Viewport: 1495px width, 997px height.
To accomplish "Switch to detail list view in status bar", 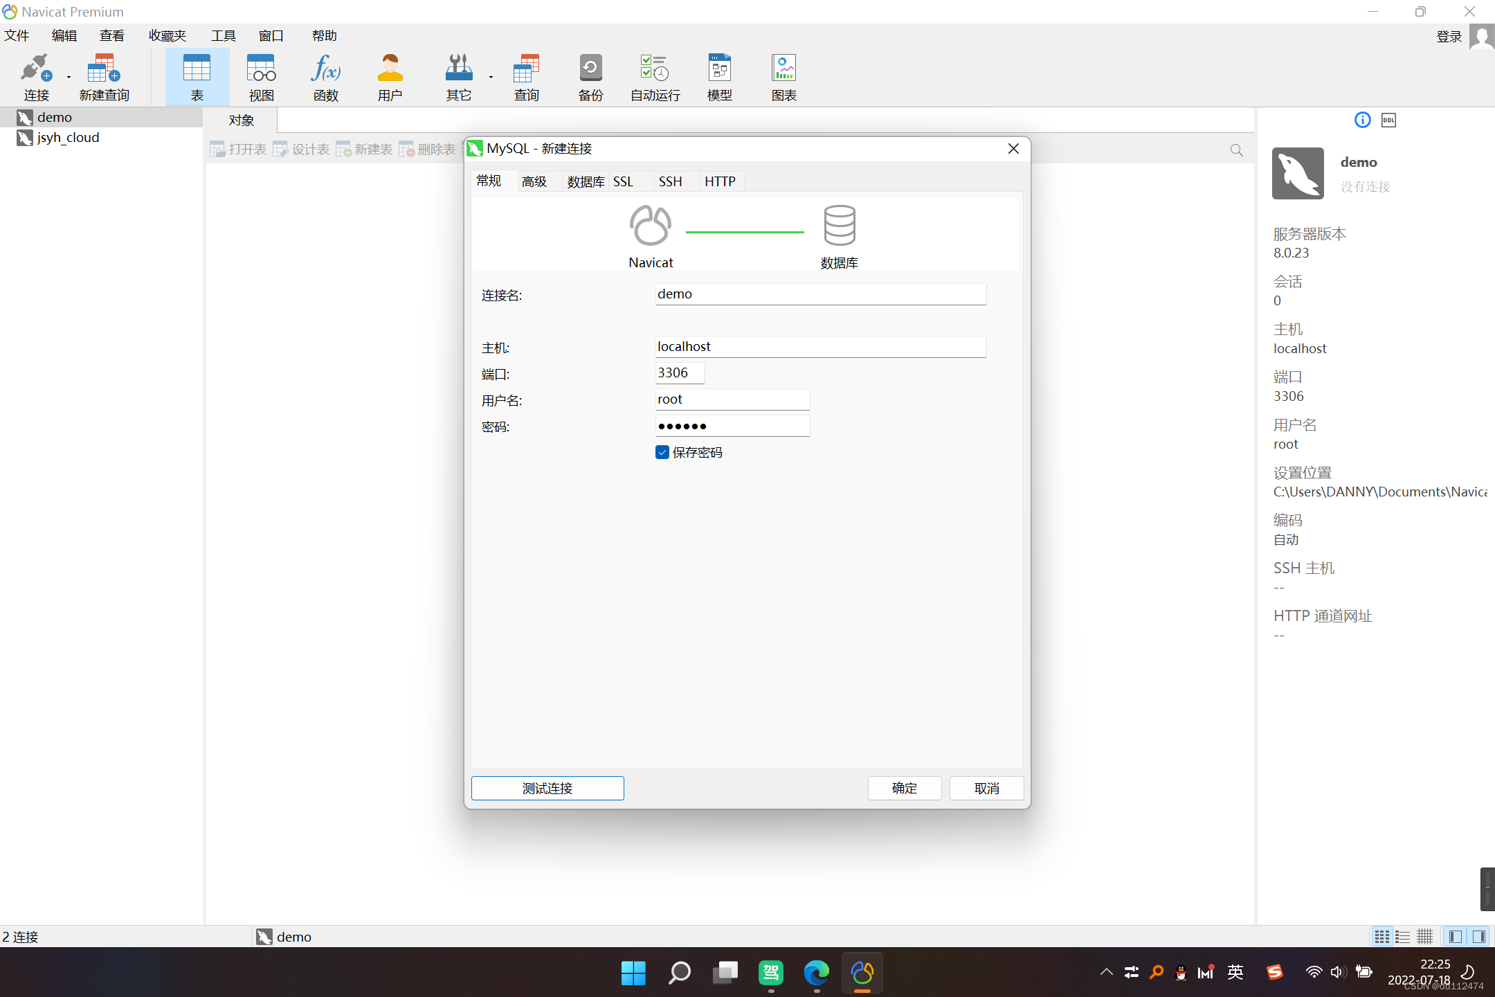I will pyautogui.click(x=1403, y=937).
